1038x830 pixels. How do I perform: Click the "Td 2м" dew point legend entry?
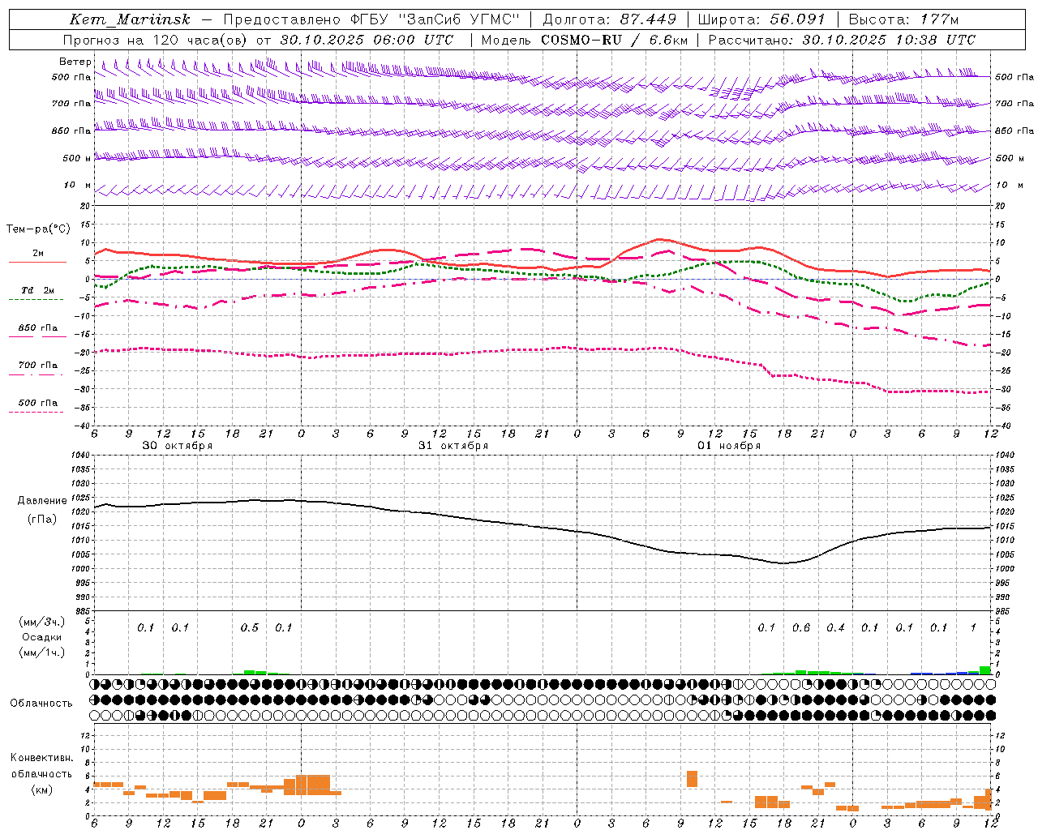pos(38,290)
